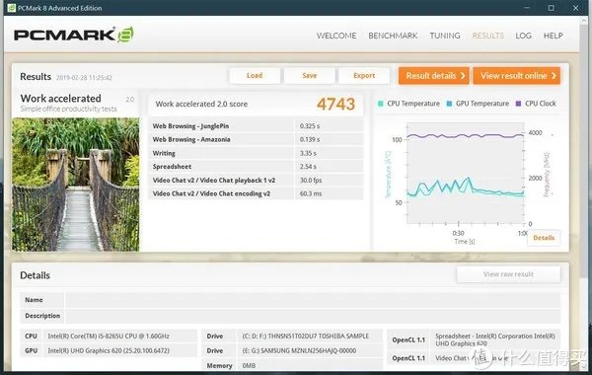This screenshot has width=592, height=375.
Task: Click the temperature and clock chart
Action: [x=465, y=174]
